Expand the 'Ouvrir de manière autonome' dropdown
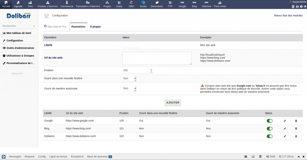 pyautogui.click(x=130, y=89)
